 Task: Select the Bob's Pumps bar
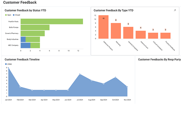(x=35, y=28)
